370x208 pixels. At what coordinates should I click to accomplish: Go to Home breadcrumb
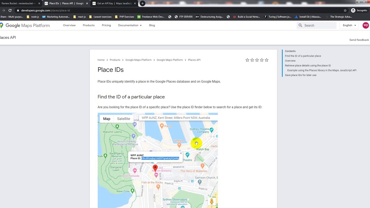click(x=101, y=60)
